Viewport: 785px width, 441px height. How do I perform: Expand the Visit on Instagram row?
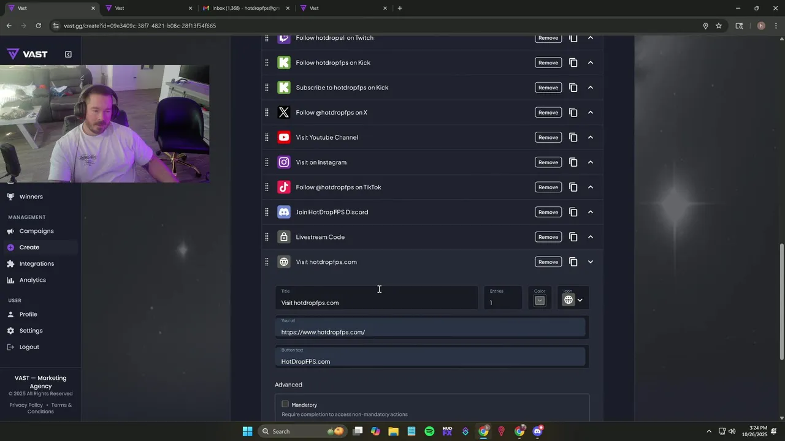(590, 162)
